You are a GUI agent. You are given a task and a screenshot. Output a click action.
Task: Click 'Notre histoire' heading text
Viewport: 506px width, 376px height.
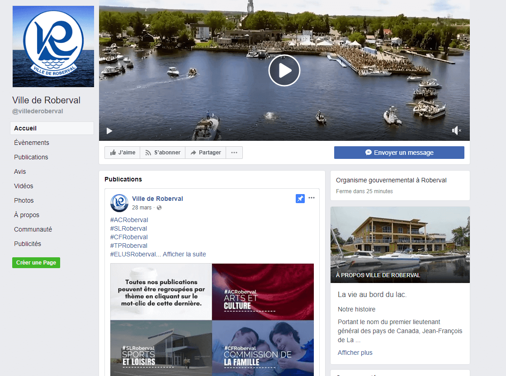pyautogui.click(x=357, y=309)
